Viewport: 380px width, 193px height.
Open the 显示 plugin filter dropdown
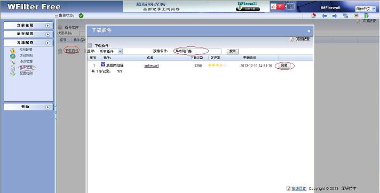(110, 51)
